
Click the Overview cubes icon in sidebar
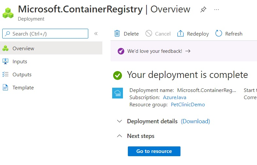pos(6,48)
